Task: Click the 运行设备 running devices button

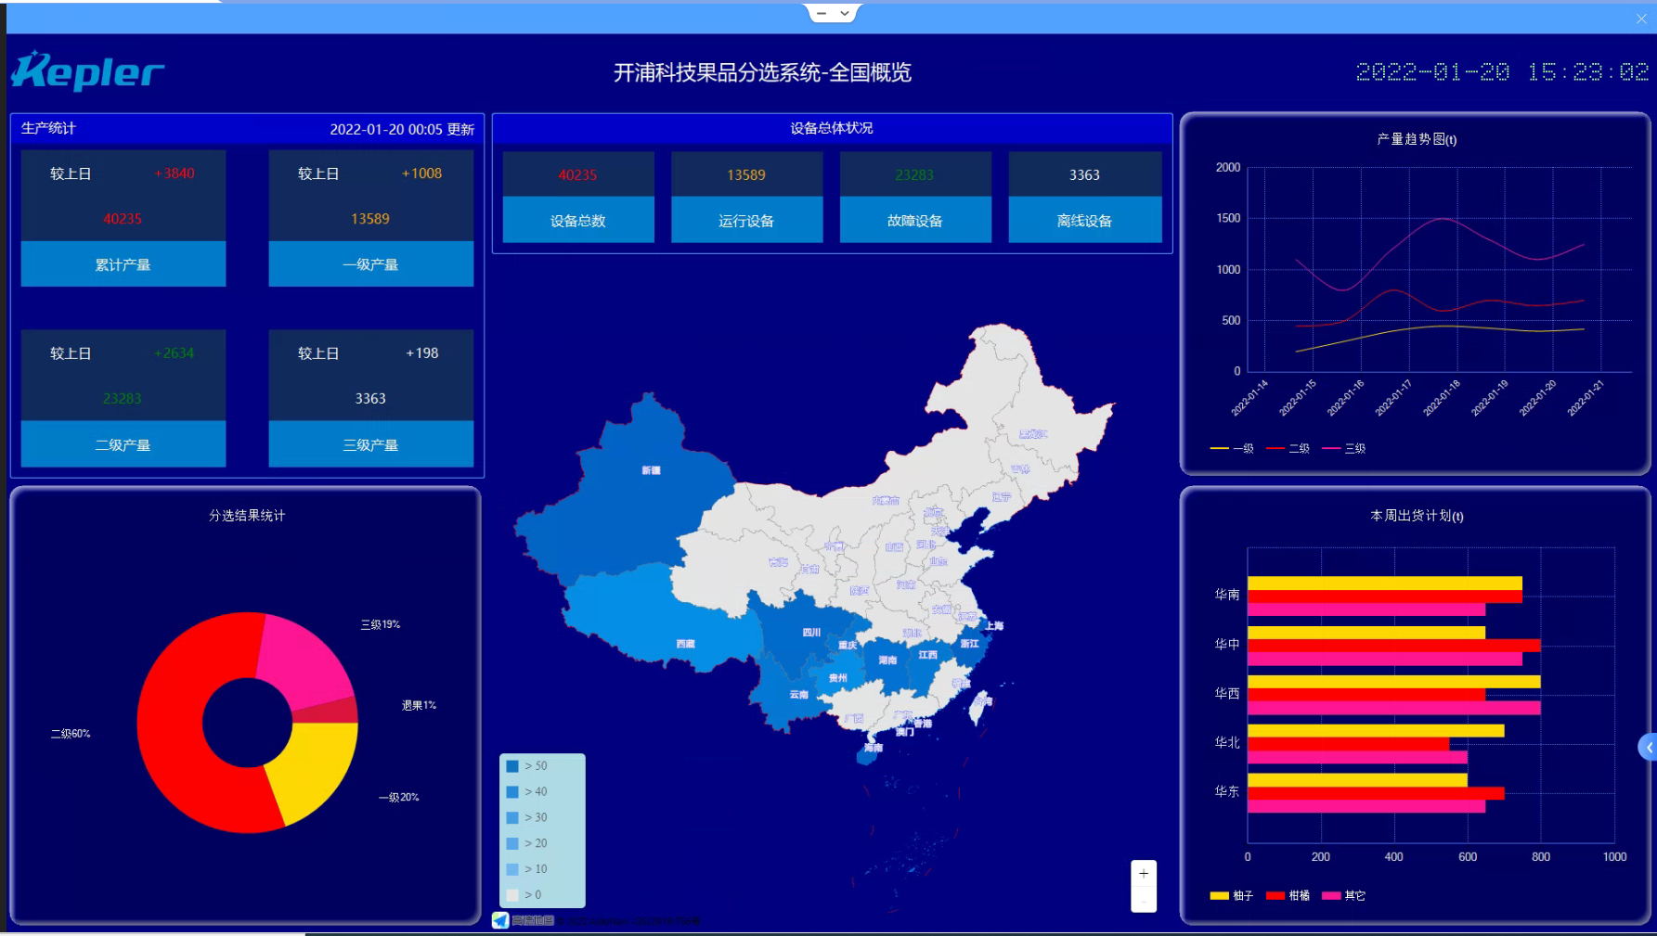Action: (746, 220)
